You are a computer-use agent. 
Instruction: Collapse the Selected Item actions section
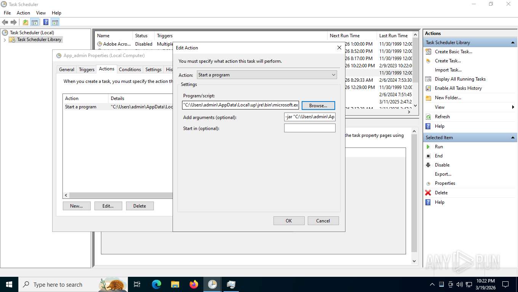point(513,138)
